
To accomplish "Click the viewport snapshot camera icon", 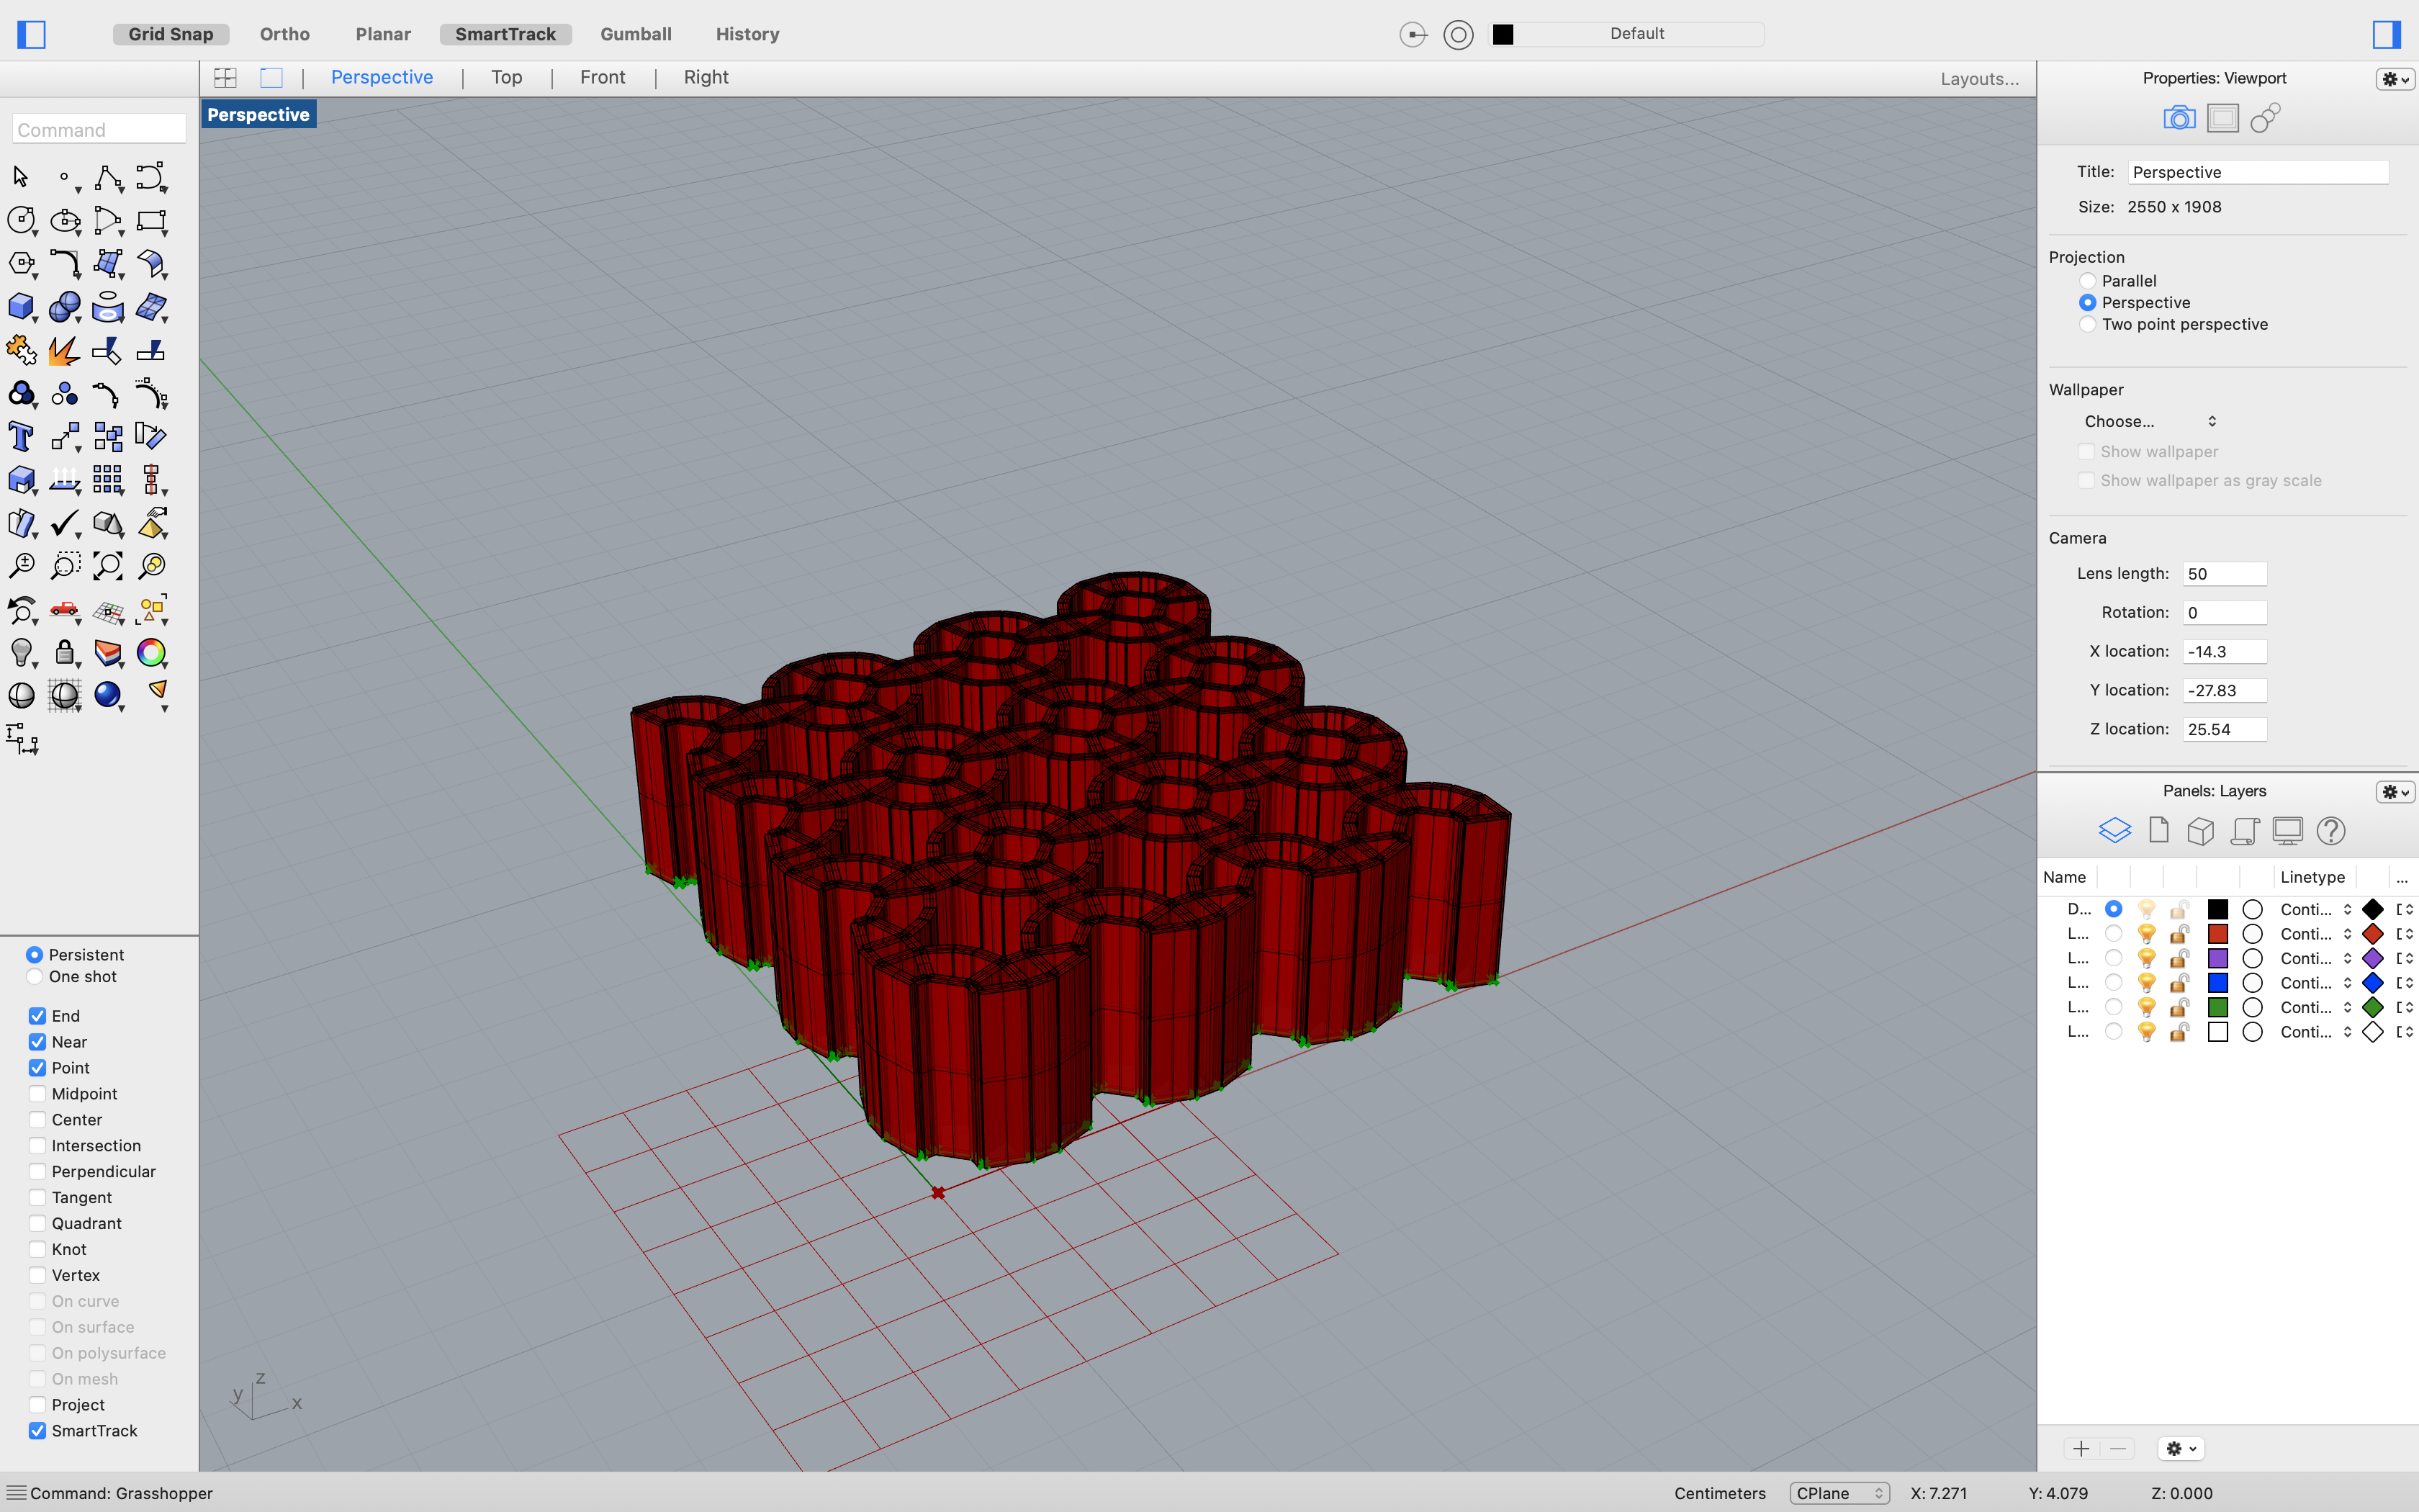I will point(2179,117).
